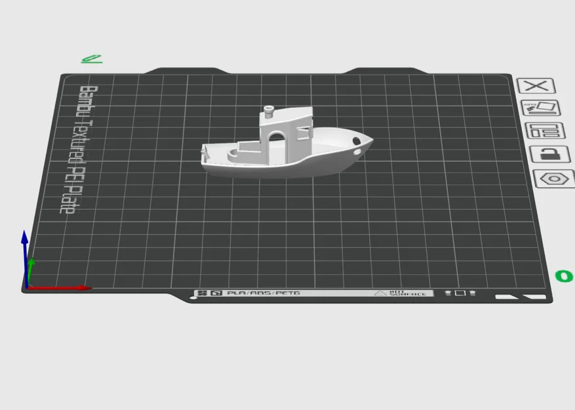Click the green edit pencil above the plate
575x410 pixels.
click(92, 58)
